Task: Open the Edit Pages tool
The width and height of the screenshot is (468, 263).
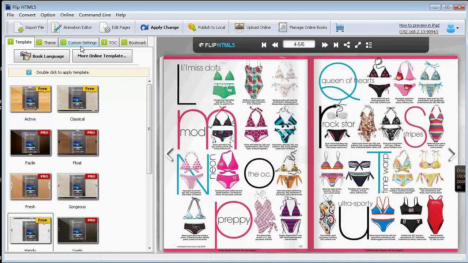Action: pyautogui.click(x=115, y=27)
